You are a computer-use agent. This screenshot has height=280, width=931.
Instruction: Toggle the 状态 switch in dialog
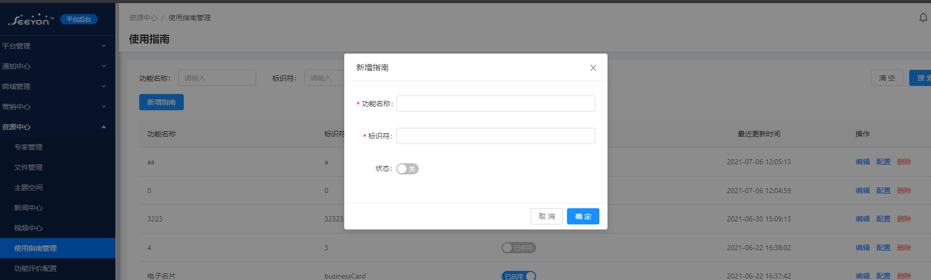[x=408, y=169]
